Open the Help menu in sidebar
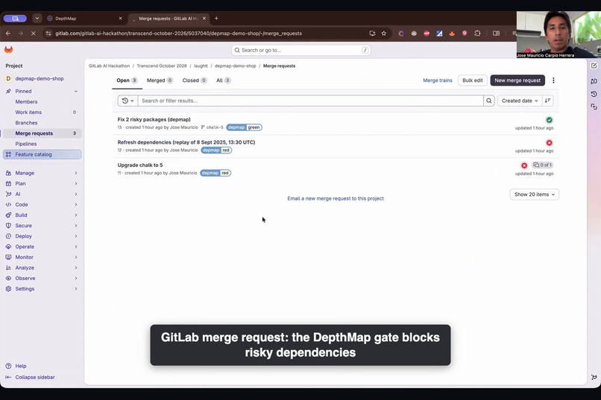 16,366
